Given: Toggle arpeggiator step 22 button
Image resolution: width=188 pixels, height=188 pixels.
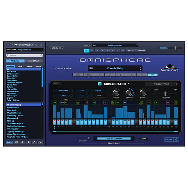Looking at the screenshot, I should tap(137, 122).
